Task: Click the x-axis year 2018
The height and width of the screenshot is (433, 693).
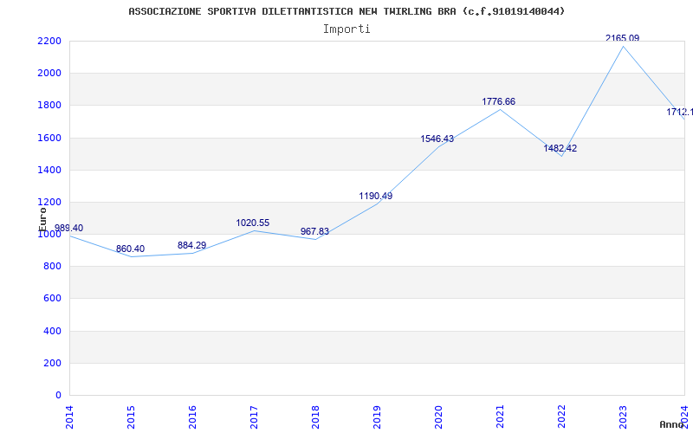Action: tap(315, 417)
